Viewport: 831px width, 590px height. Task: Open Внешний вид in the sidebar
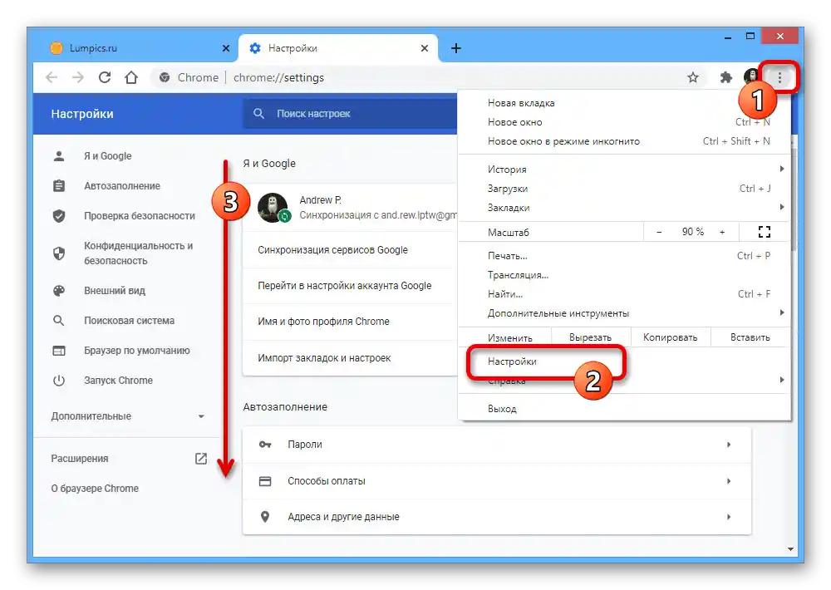[115, 291]
